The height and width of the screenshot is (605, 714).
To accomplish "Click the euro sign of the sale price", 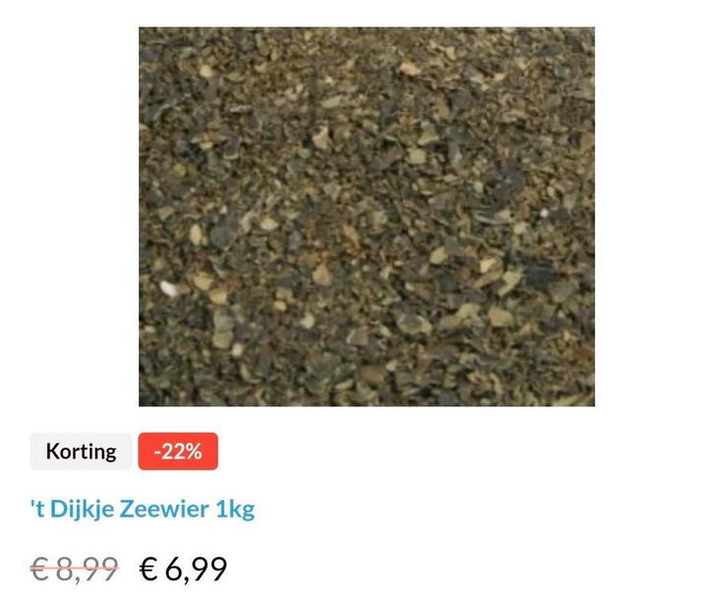I will tap(149, 569).
